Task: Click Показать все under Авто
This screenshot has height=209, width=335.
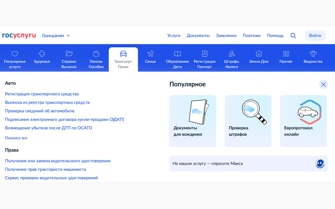Action: click(16, 138)
